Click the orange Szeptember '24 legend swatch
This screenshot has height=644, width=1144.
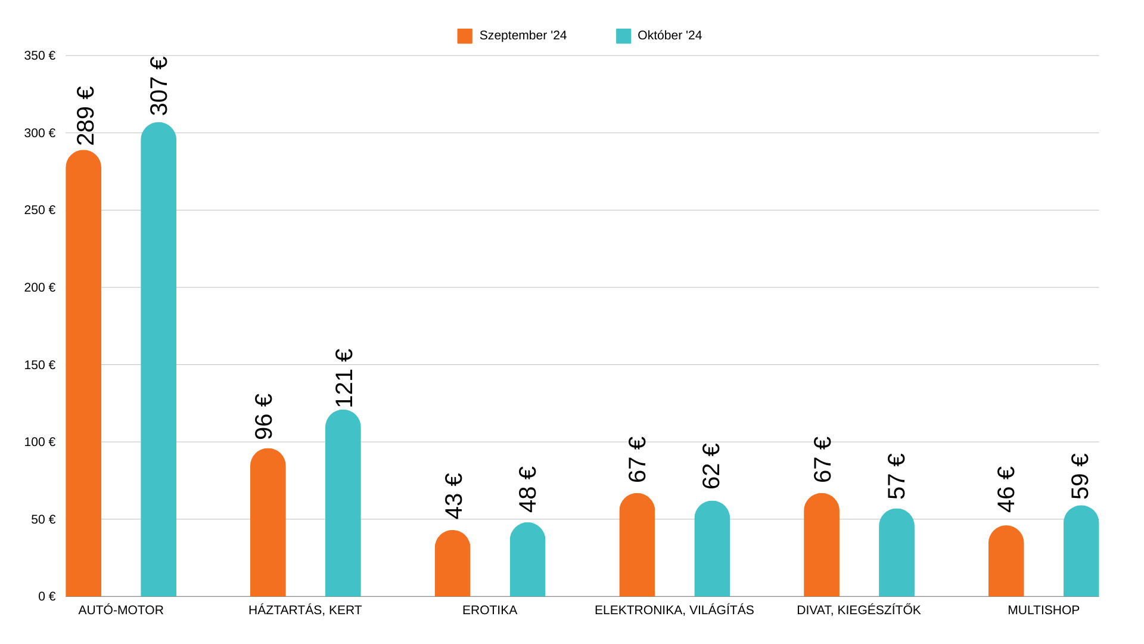point(464,36)
